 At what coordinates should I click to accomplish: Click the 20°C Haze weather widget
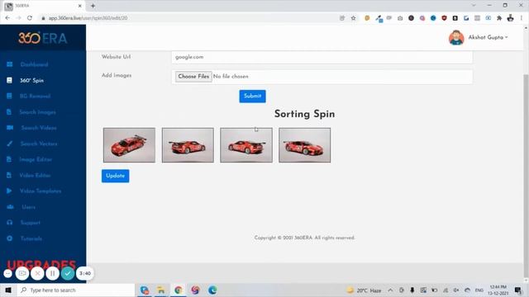point(364,290)
